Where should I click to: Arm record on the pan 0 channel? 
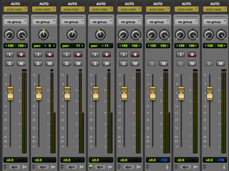pyautogui.click(x=50, y=54)
